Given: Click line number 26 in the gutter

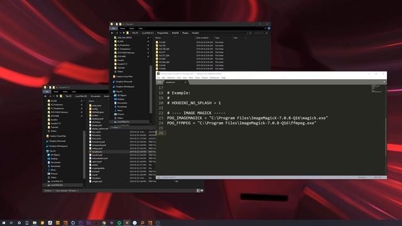Looking at the screenshot, I should click(161, 133).
